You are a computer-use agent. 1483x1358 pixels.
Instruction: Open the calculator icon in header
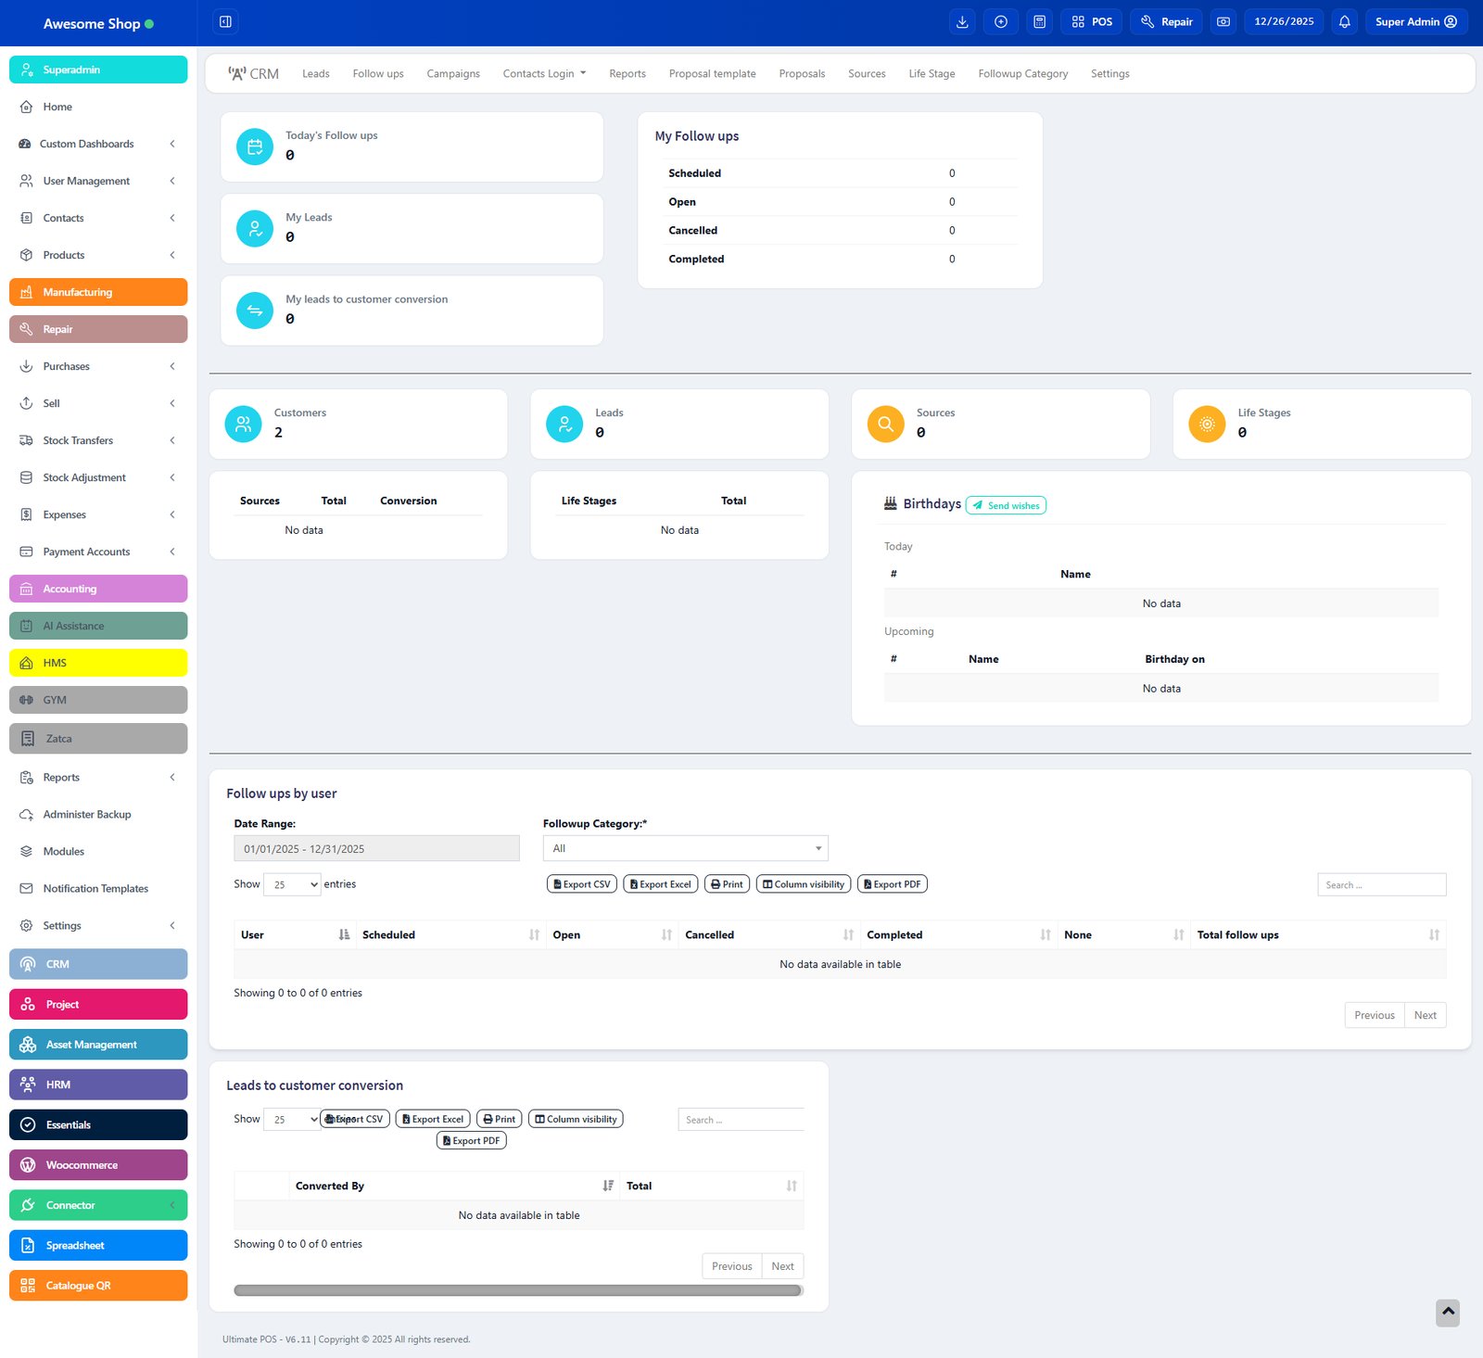tap(1039, 21)
